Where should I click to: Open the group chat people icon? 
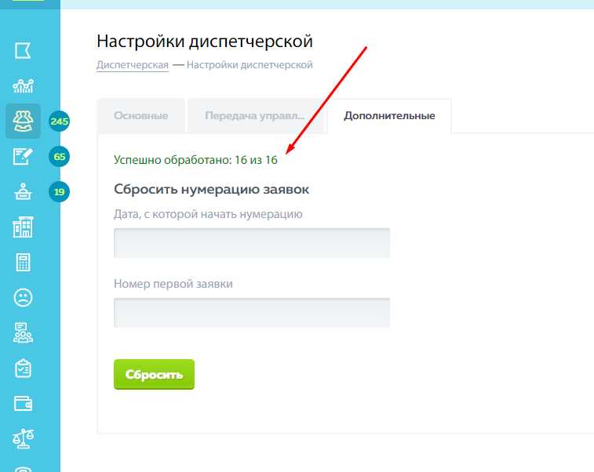coord(23,332)
